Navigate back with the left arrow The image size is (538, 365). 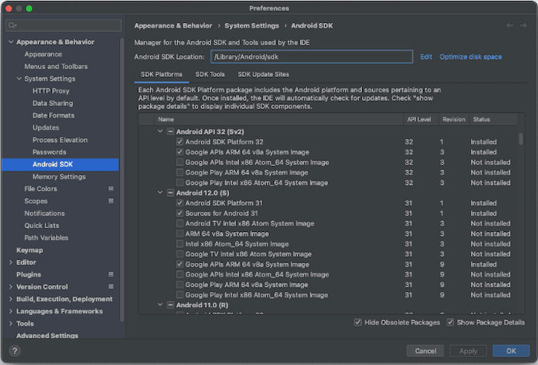coord(510,25)
